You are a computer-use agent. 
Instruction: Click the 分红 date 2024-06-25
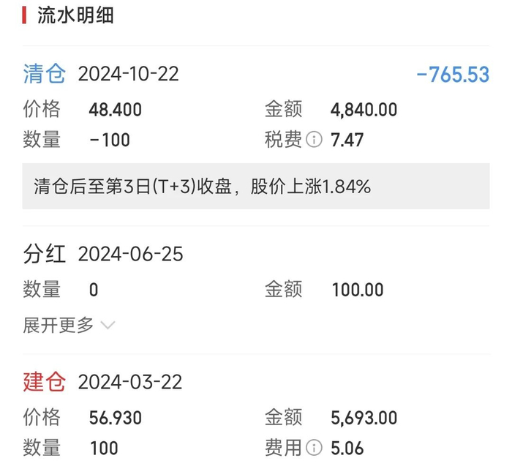[x=130, y=254]
